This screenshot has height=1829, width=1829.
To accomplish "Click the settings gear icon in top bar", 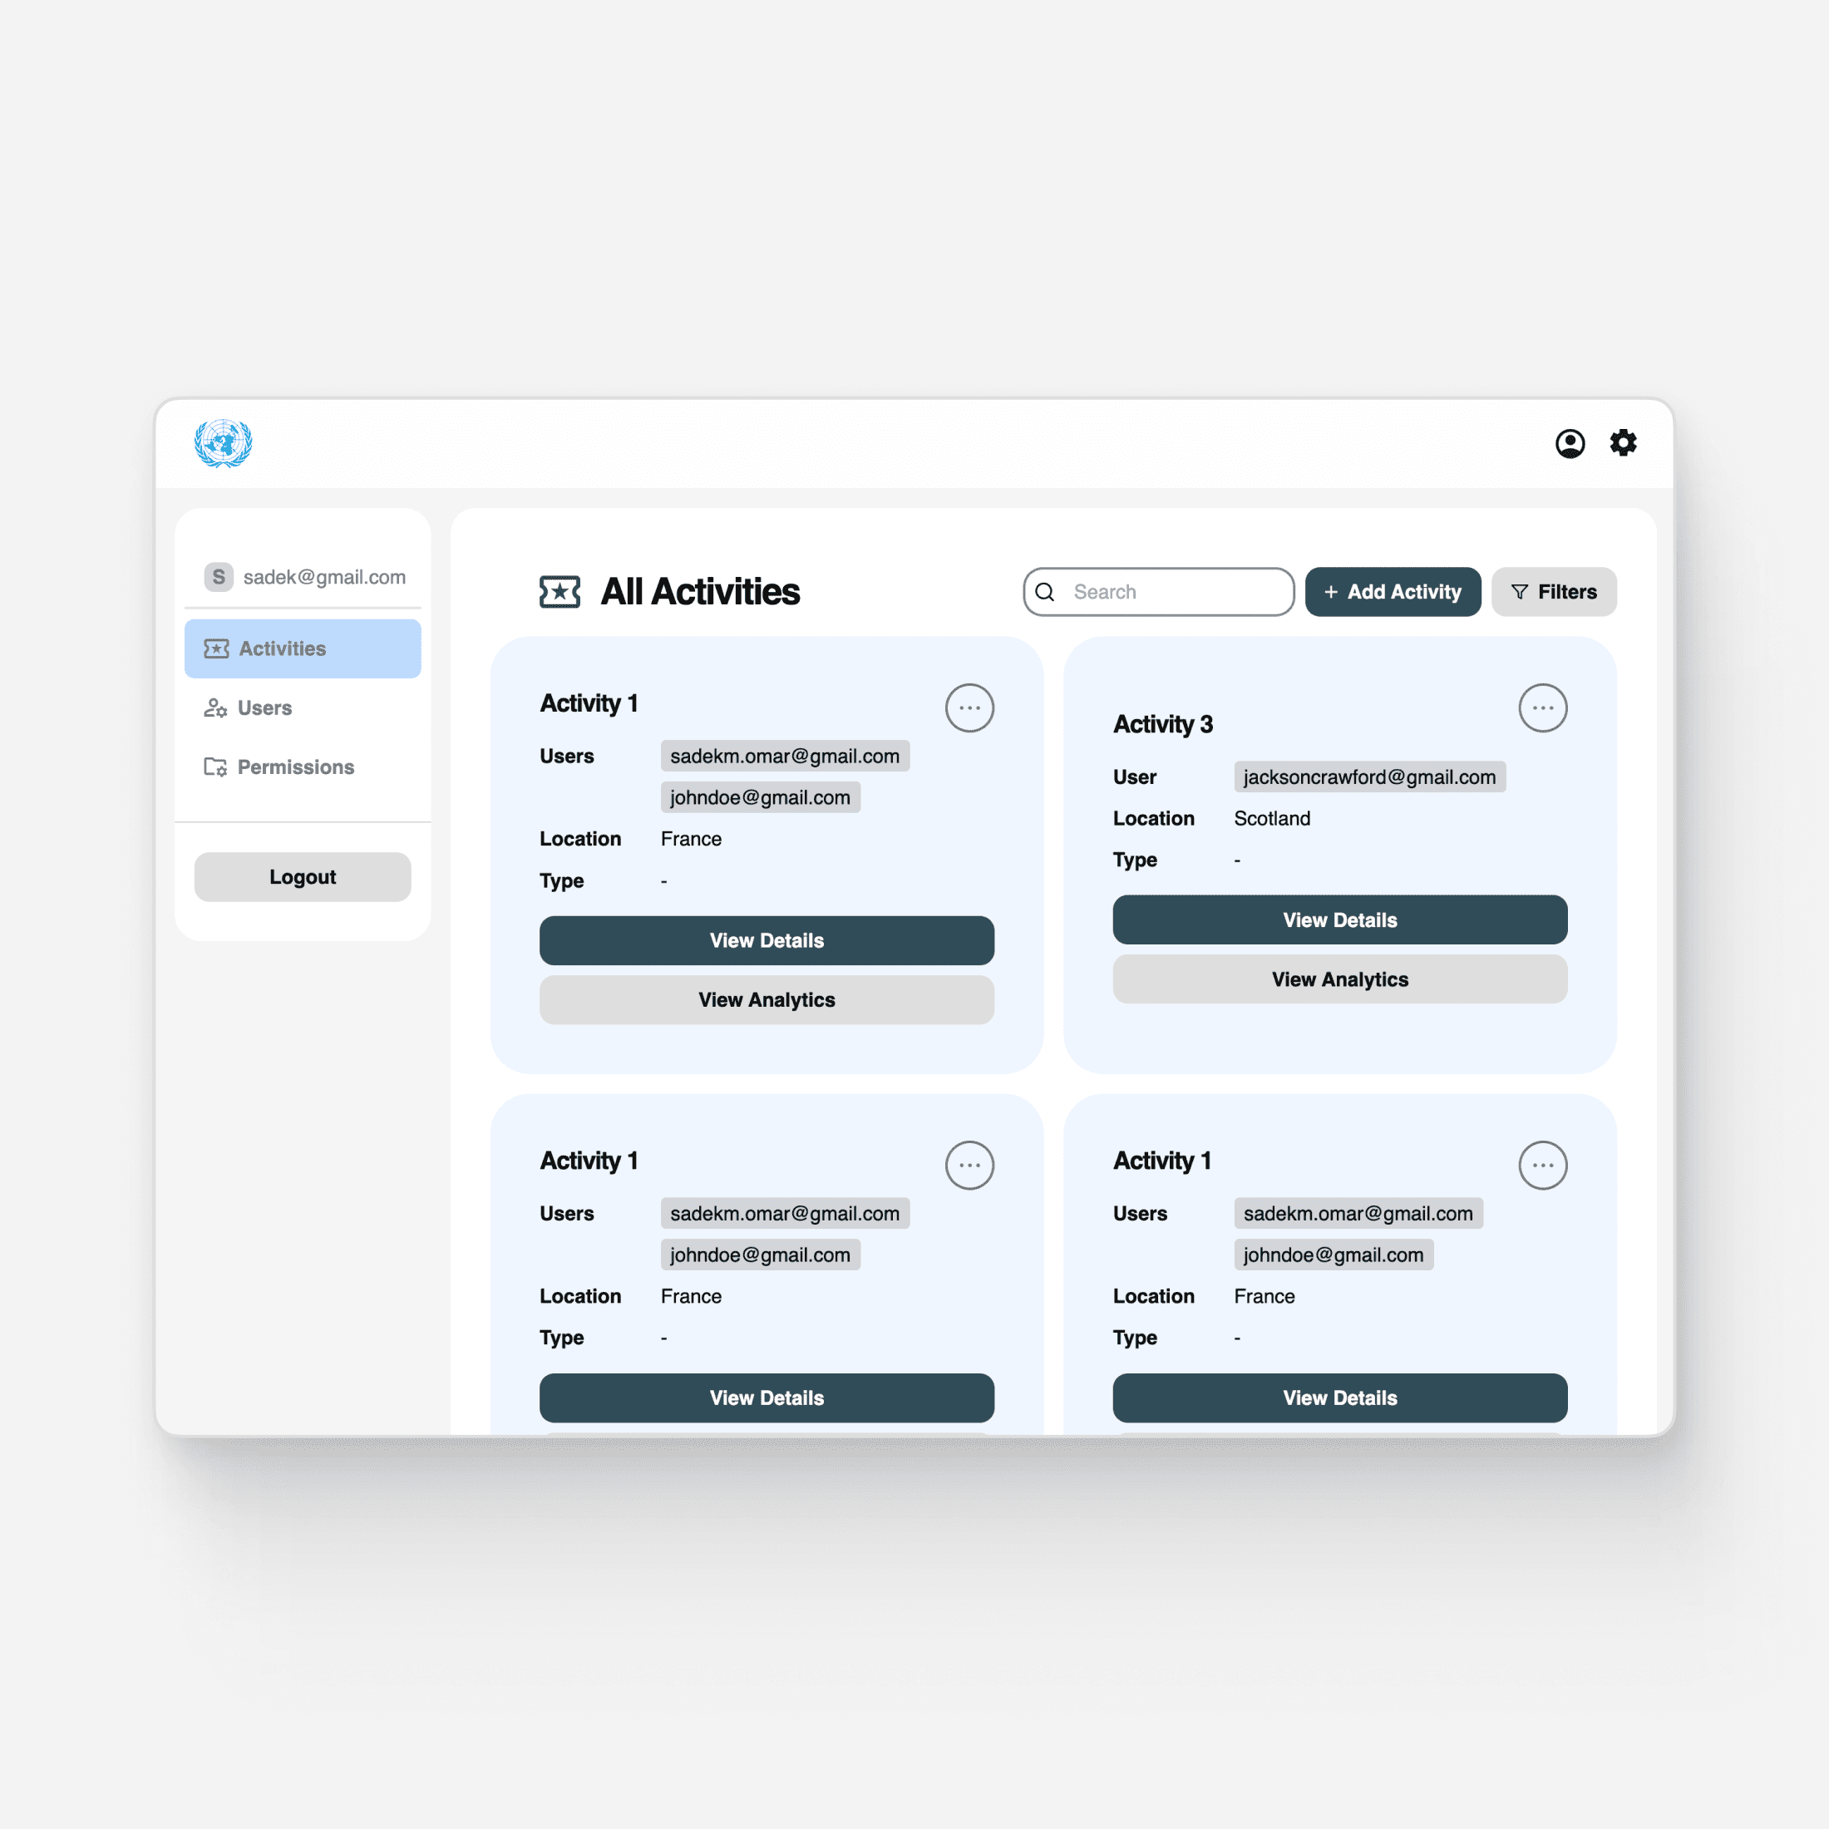I will pyautogui.click(x=1623, y=442).
